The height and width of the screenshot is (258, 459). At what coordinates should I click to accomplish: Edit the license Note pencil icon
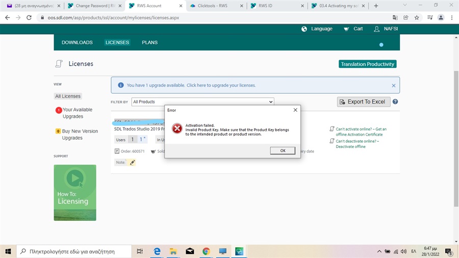132,162
